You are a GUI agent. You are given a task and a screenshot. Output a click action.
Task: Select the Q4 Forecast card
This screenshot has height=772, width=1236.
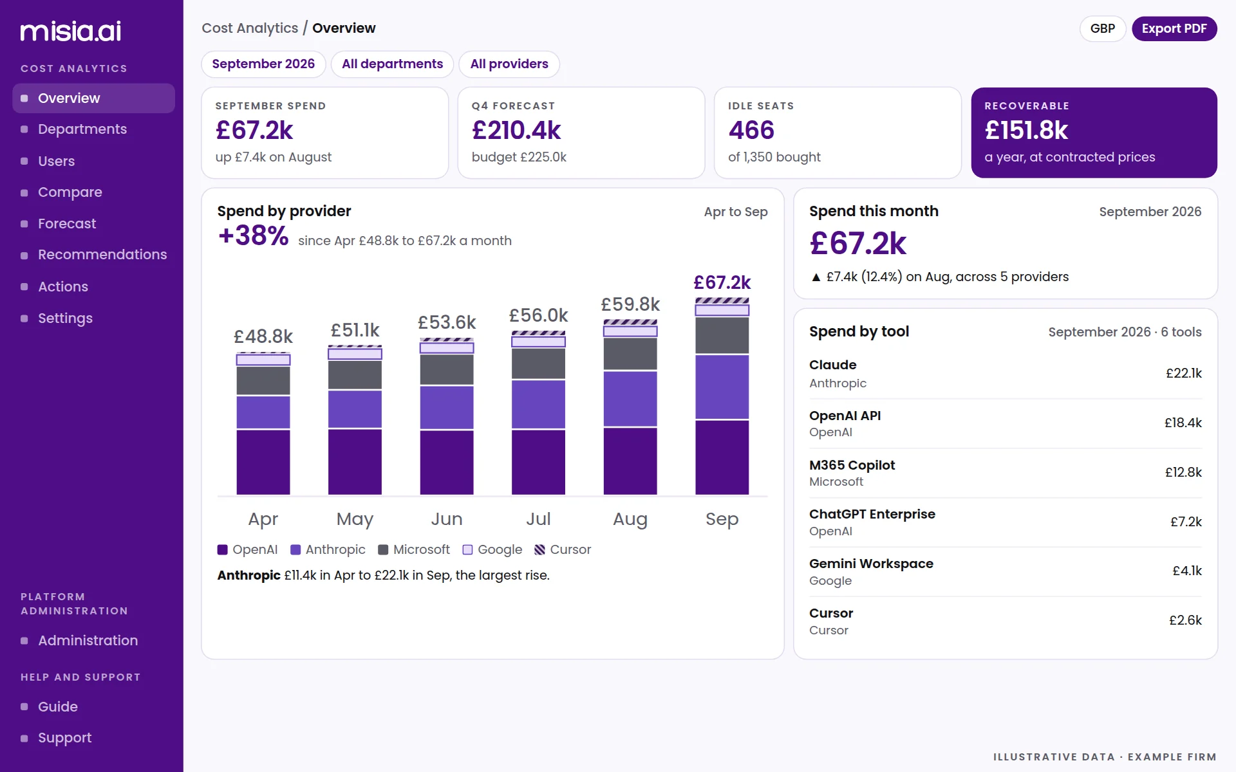point(581,133)
